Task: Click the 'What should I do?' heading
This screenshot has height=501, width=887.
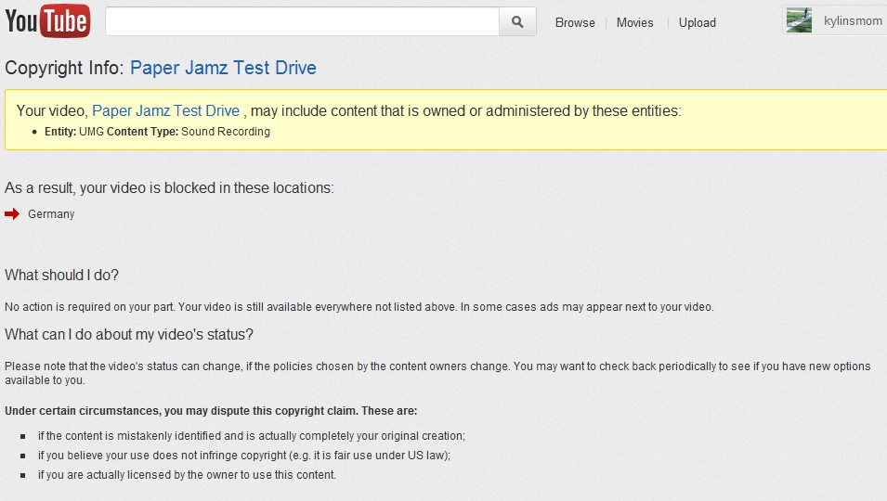Action: pos(61,275)
